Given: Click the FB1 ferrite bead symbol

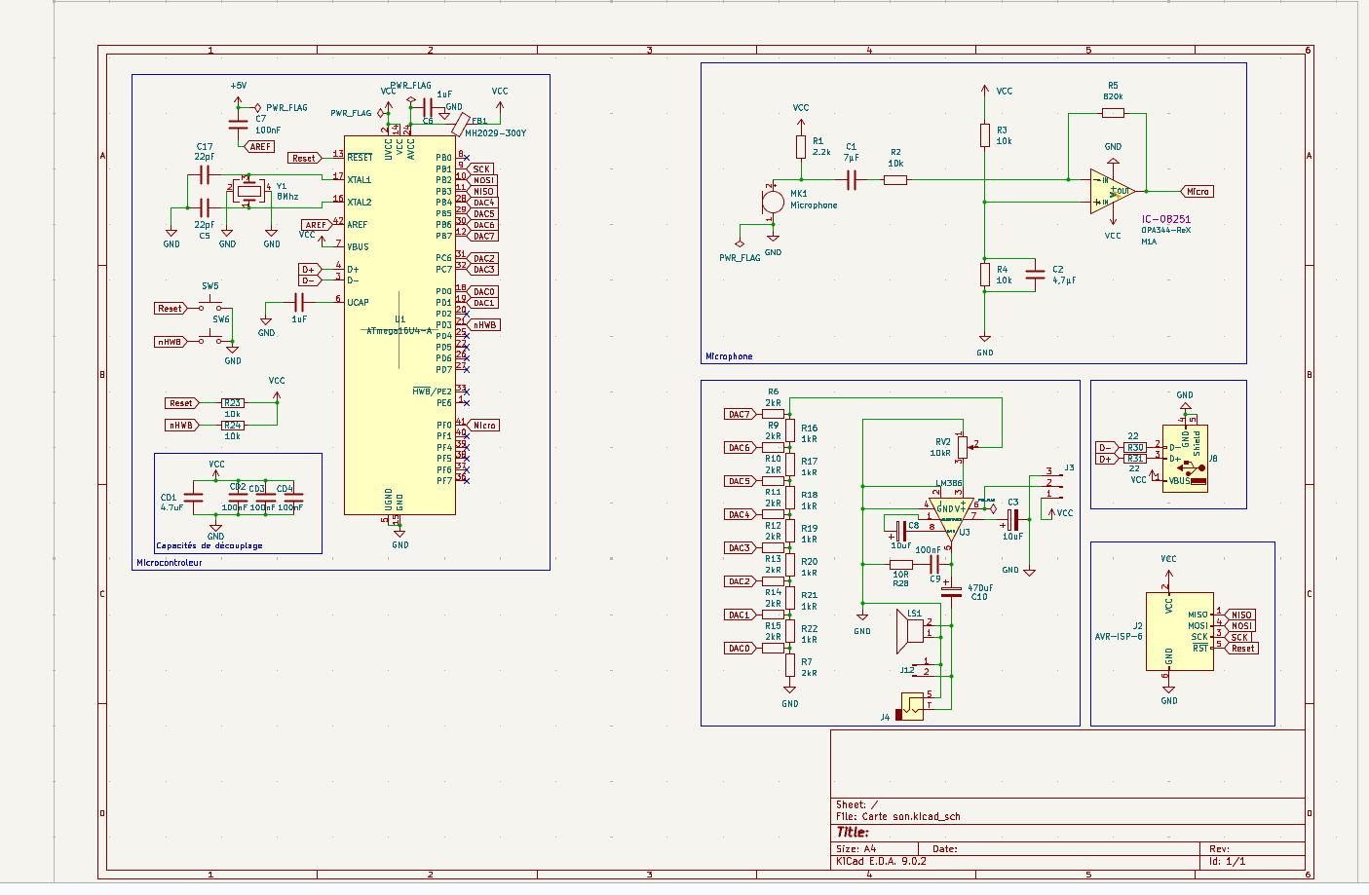Looking at the screenshot, I should [460, 124].
